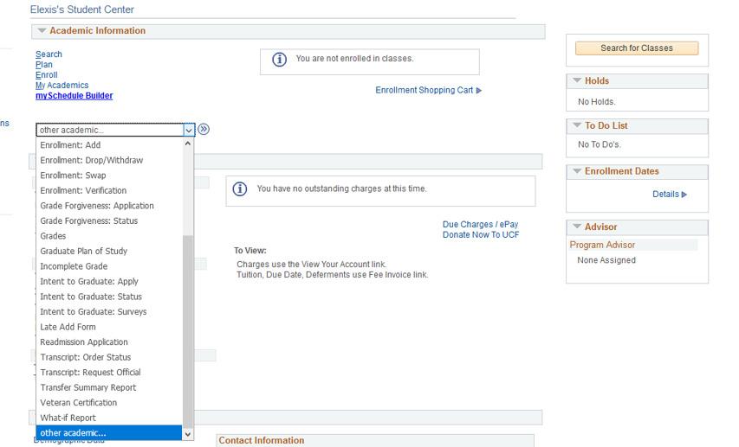
Task: Click info icon next to outstanding charges message
Action: click(240, 189)
